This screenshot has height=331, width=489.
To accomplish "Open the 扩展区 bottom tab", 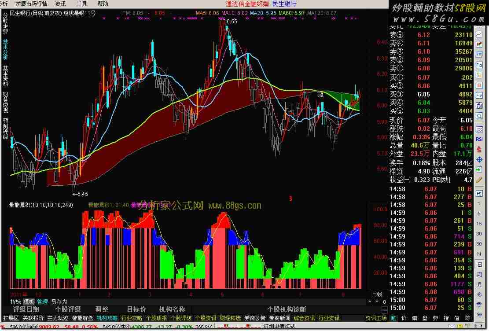I will tap(11, 318).
